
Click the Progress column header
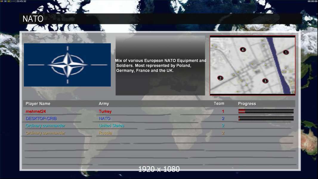(x=247, y=104)
